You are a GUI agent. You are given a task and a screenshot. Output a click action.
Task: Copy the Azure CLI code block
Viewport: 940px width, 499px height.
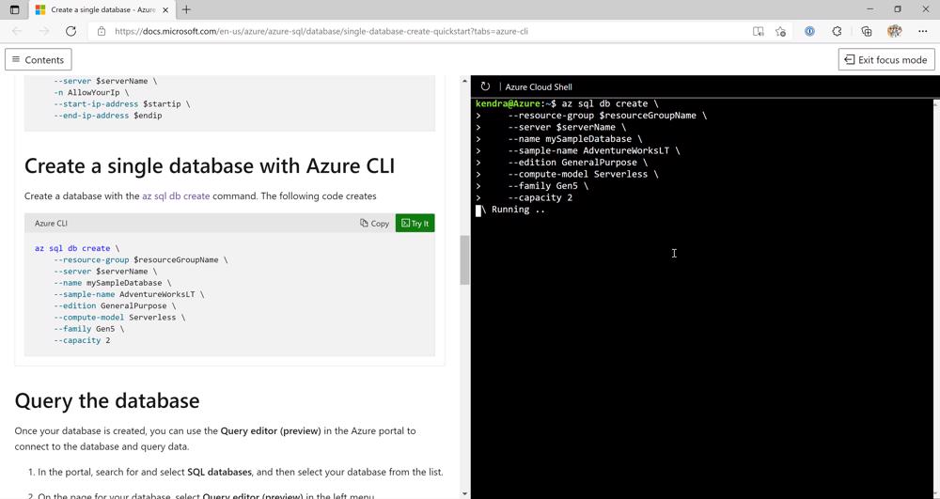[x=374, y=223]
